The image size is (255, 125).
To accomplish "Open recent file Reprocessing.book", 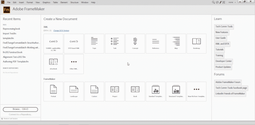I will pyautogui.click(x=11, y=29).
